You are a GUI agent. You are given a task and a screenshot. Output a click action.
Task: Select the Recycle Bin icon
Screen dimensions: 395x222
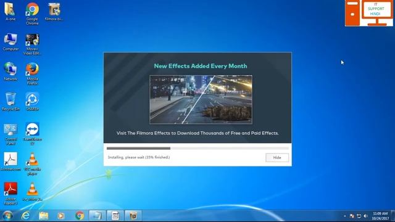pos(10,102)
